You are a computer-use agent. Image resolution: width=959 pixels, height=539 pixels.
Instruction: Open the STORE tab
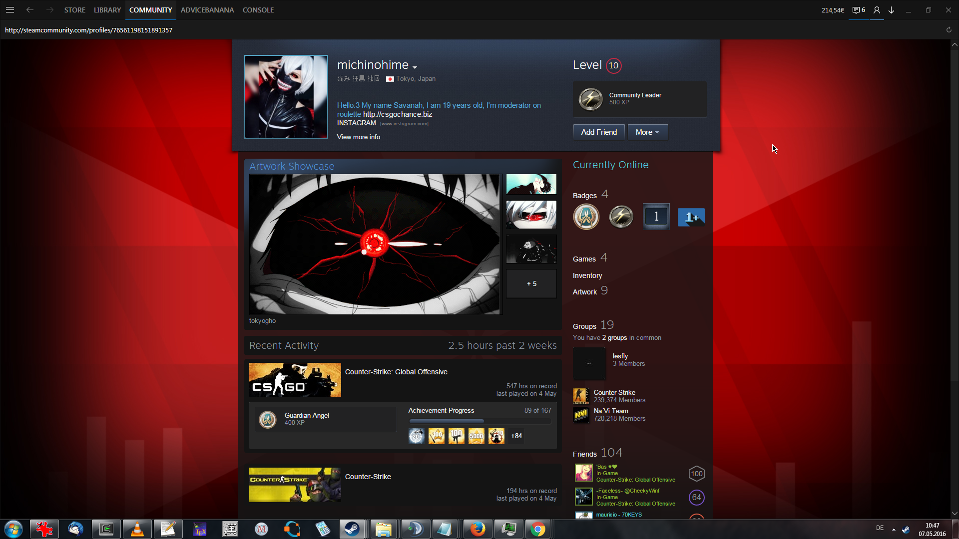pyautogui.click(x=74, y=10)
